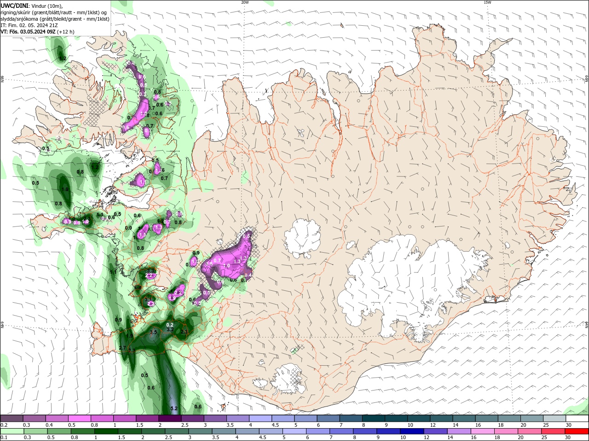
Task: Click the 3.5 rain value on the southwest coast
Action: pyautogui.click(x=154, y=332)
